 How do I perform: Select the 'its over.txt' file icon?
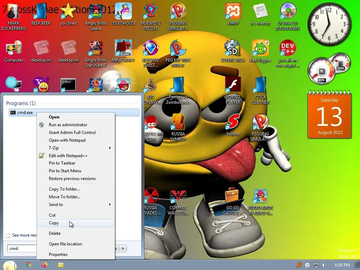pyautogui.click(x=261, y=14)
